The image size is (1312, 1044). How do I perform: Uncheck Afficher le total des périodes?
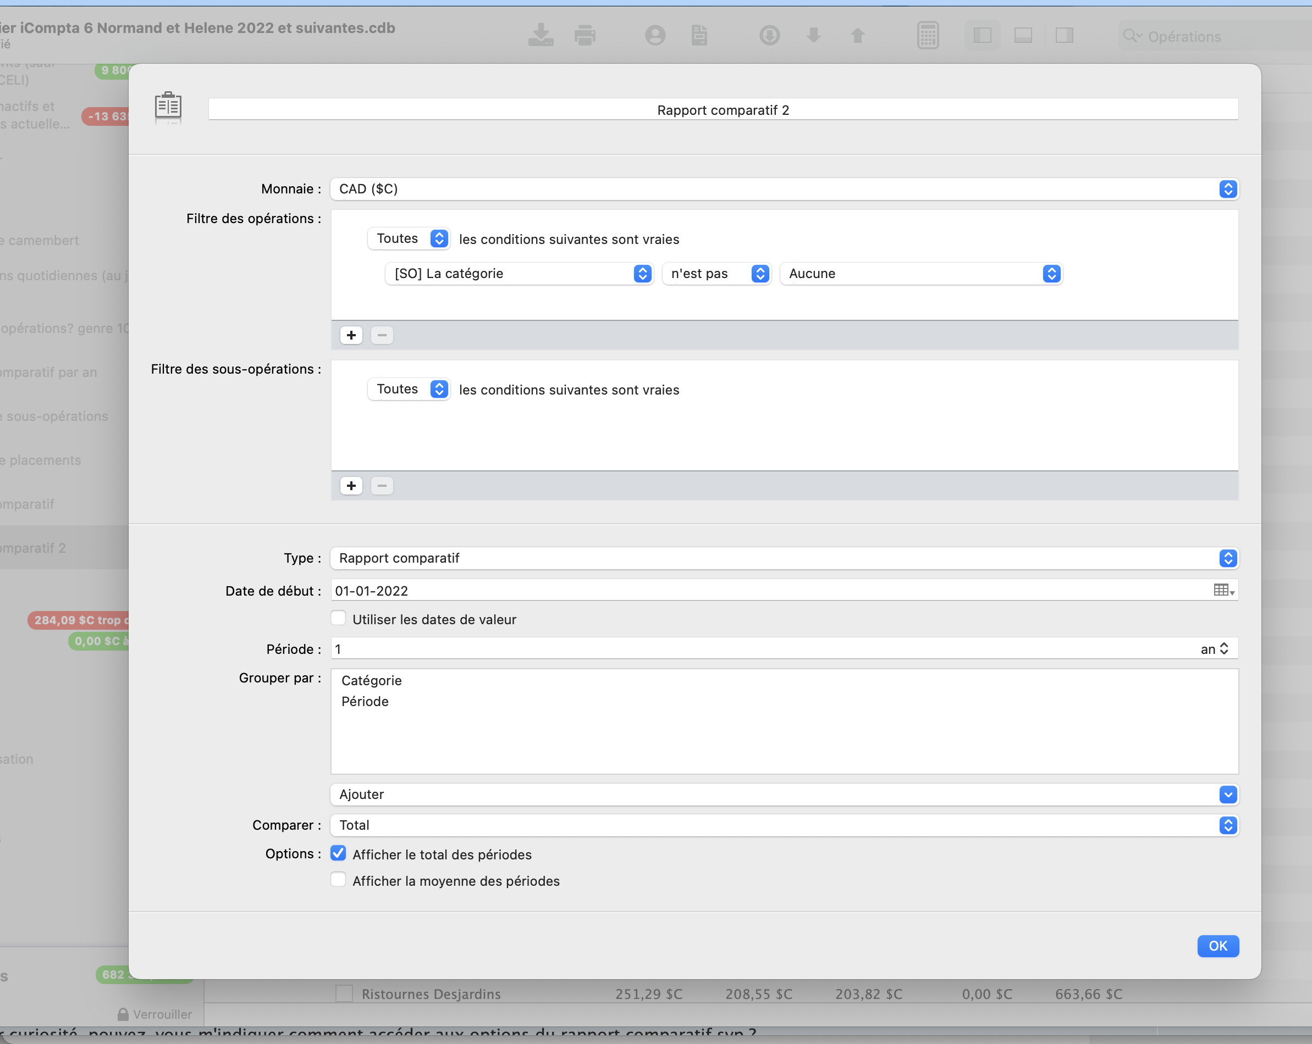click(338, 854)
